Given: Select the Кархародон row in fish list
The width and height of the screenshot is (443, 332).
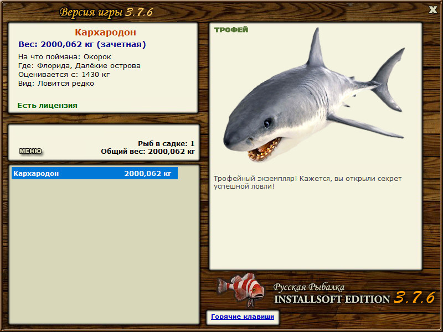Looking at the screenshot, I should click(x=95, y=173).
